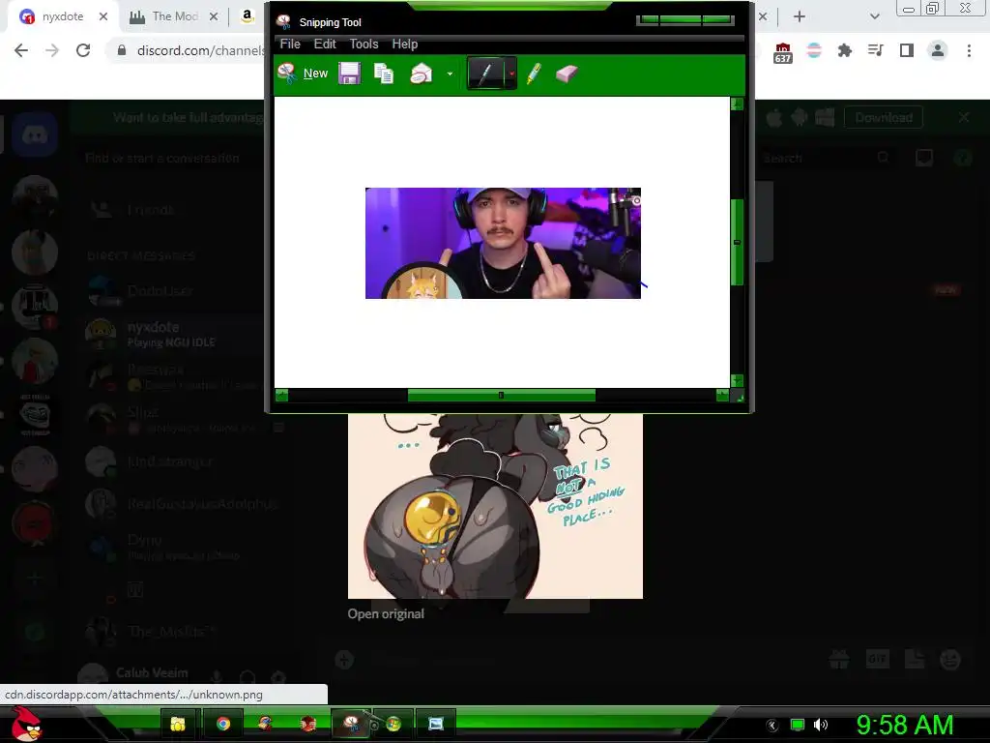Click the scroll up arrow in Snipping Tool
Image resolution: width=990 pixels, height=743 pixels.
pos(737,104)
